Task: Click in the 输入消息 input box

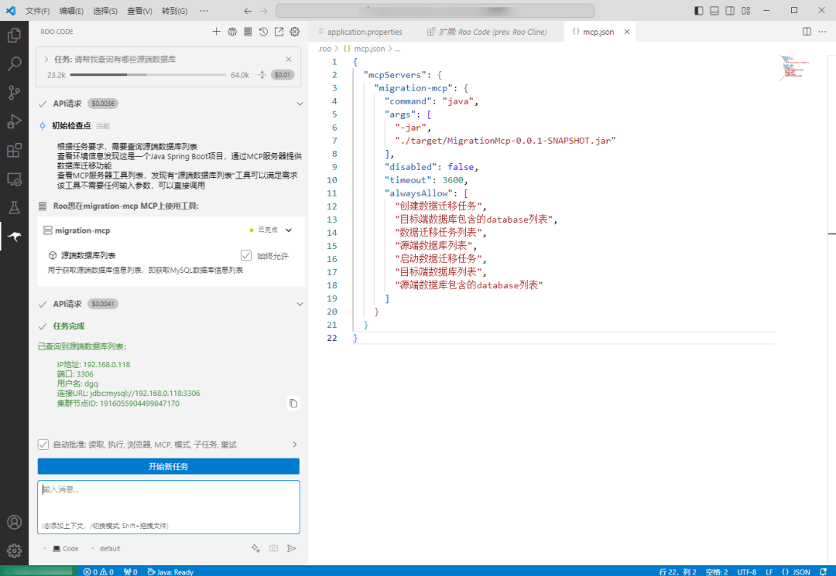Action: click(x=169, y=506)
